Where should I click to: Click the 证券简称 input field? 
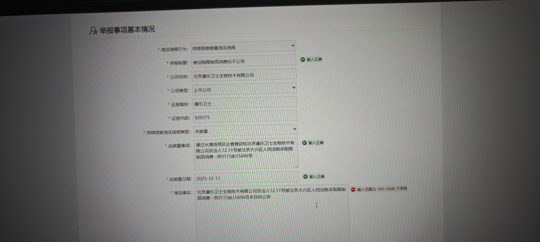pyautogui.click(x=245, y=103)
